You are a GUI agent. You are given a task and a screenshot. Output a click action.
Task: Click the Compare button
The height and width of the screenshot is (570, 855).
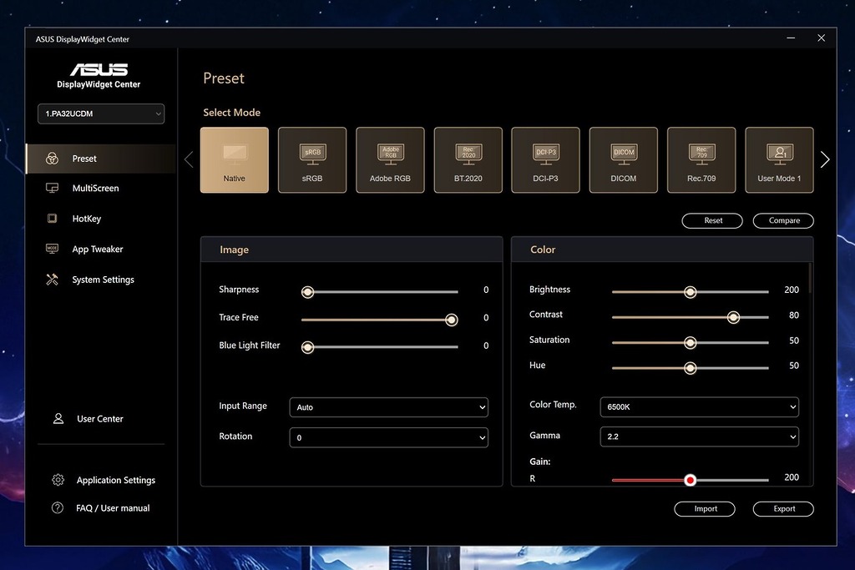(783, 220)
